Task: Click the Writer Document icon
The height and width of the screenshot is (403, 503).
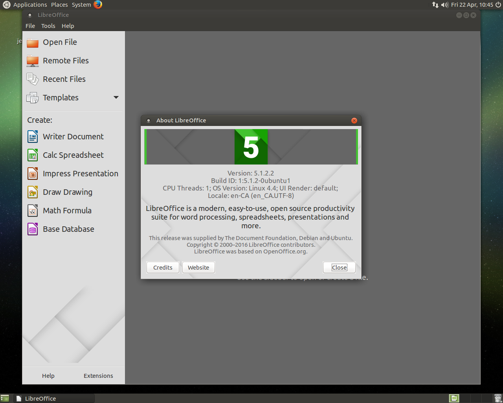Action: tap(33, 137)
